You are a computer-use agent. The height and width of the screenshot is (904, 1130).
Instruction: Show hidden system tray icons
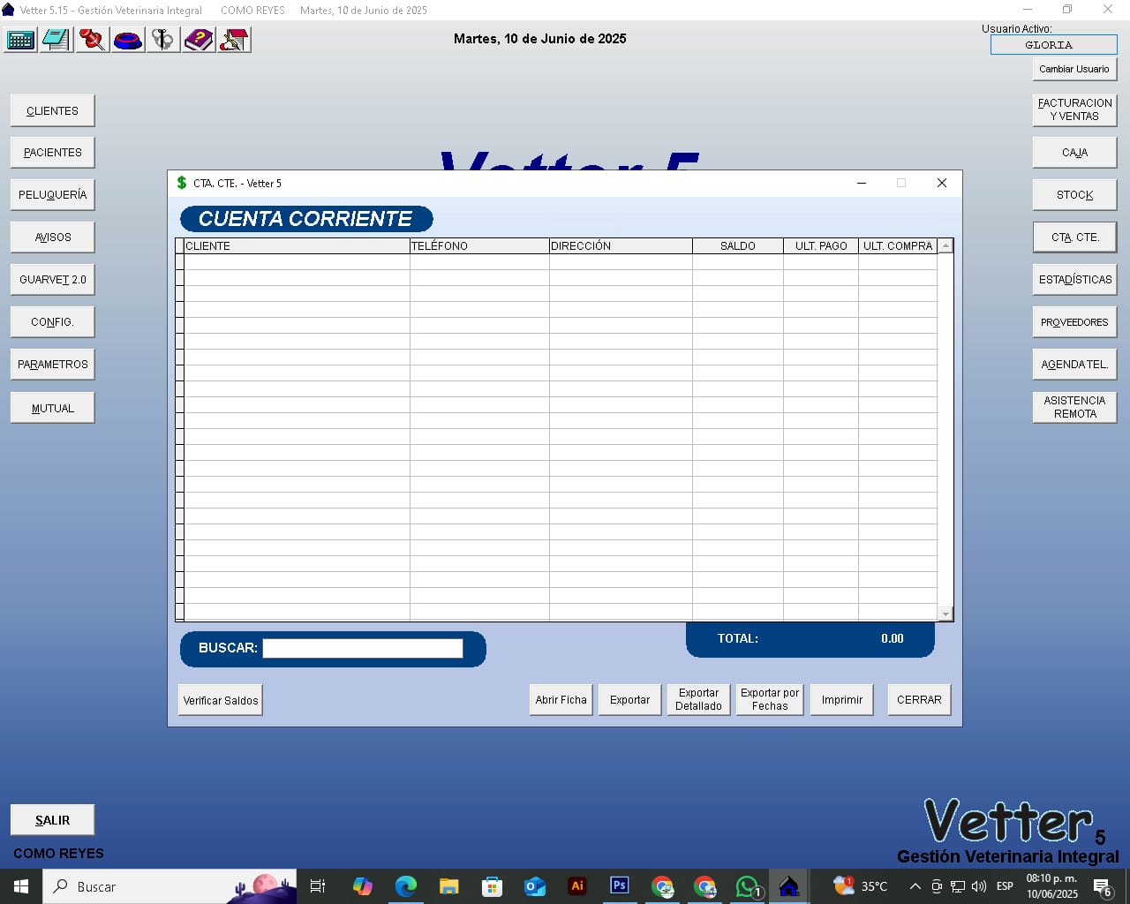pos(915,886)
